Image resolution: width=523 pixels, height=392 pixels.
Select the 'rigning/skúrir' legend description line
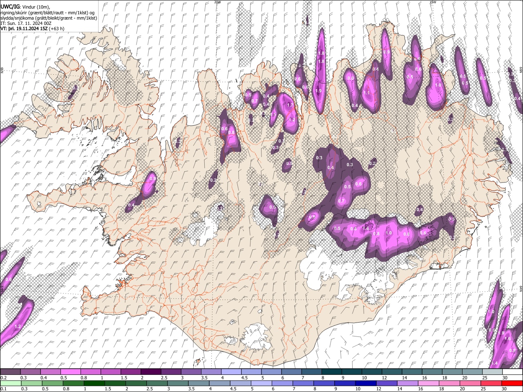click(47, 12)
